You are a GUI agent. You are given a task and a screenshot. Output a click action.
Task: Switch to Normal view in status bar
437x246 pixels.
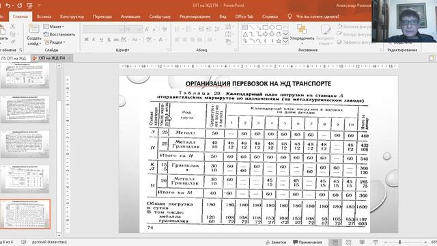click(335, 242)
